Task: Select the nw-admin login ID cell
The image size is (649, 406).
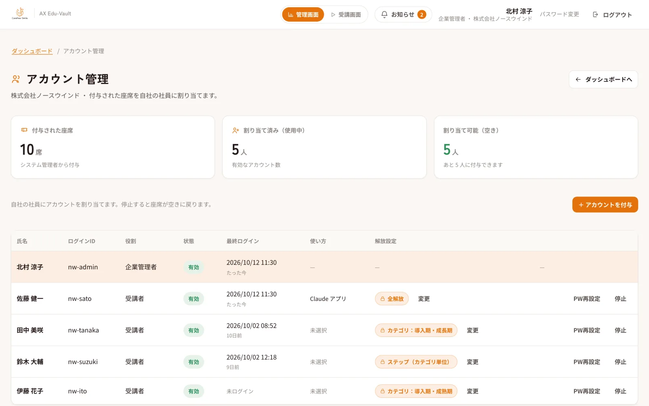Action: click(83, 267)
